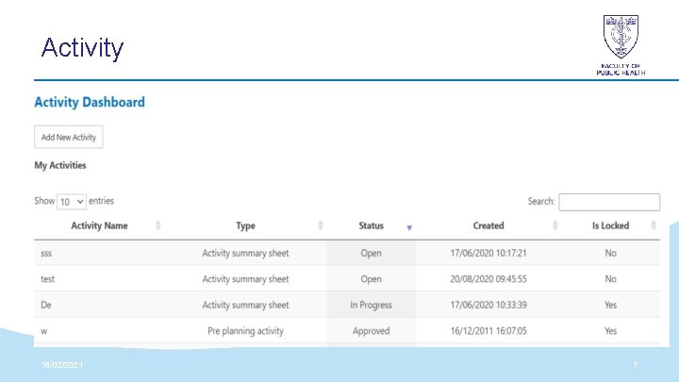Image resolution: width=679 pixels, height=382 pixels.
Task: Click created date 17/06/2020 10:33:39
Action: point(489,305)
